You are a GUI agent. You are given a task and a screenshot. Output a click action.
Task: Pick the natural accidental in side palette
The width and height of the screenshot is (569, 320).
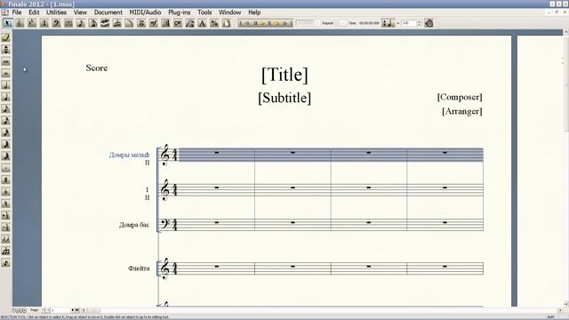click(6, 204)
